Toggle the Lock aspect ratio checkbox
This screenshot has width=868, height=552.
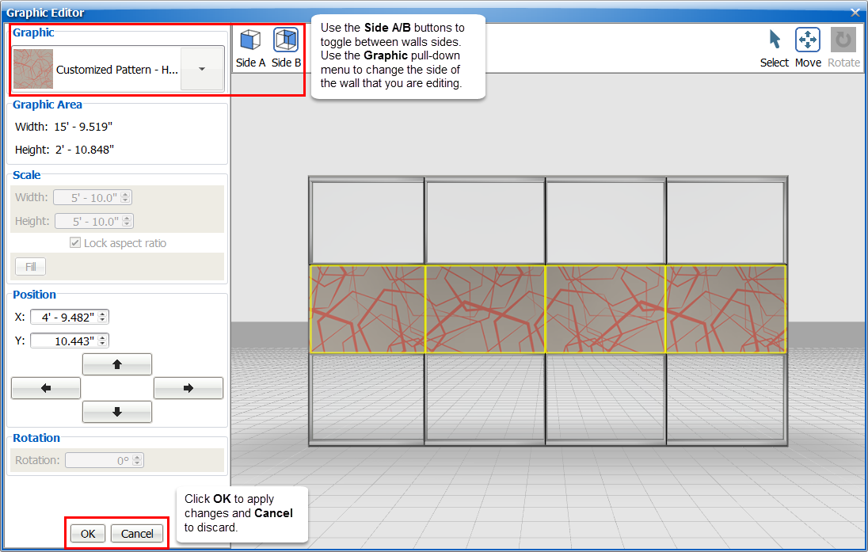click(x=76, y=243)
